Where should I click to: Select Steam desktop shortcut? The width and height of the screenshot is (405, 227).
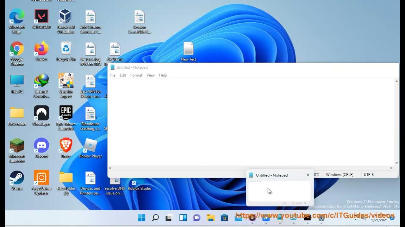coord(17,181)
